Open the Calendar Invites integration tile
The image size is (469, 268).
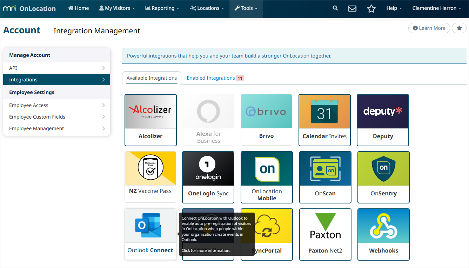[x=324, y=120]
